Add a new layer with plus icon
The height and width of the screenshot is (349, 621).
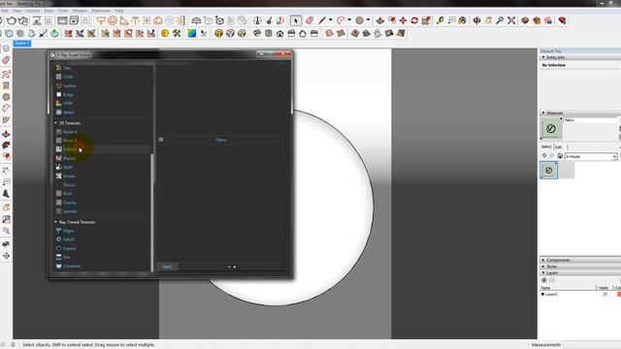[x=544, y=280]
